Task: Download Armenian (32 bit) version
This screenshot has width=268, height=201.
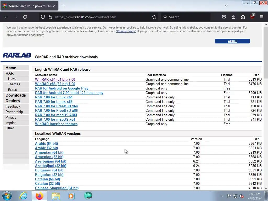Action: click(49, 157)
